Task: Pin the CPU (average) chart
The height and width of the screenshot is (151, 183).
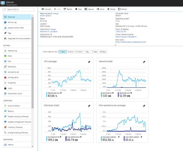Action: click(89, 62)
